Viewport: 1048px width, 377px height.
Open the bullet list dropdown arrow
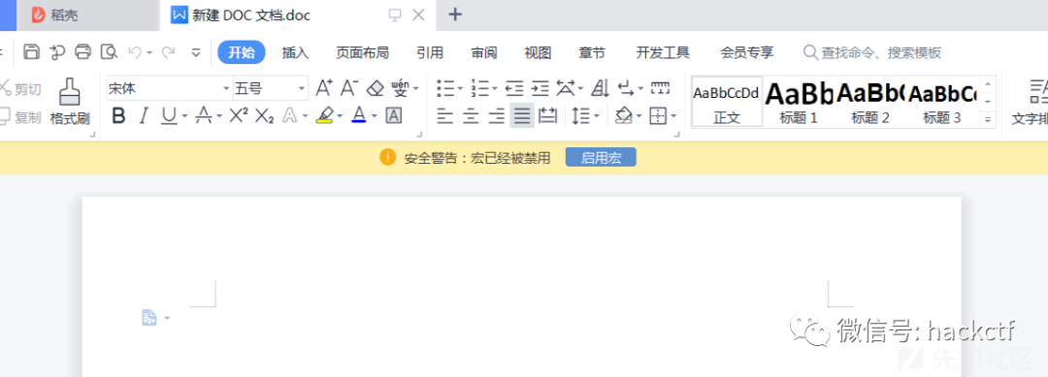pyautogui.click(x=461, y=88)
